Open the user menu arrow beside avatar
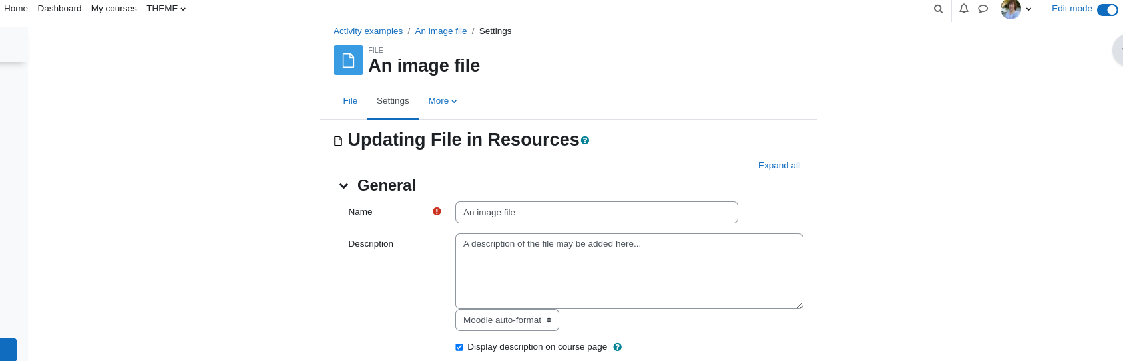The image size is (1123, 361). tap(1028, 9)
